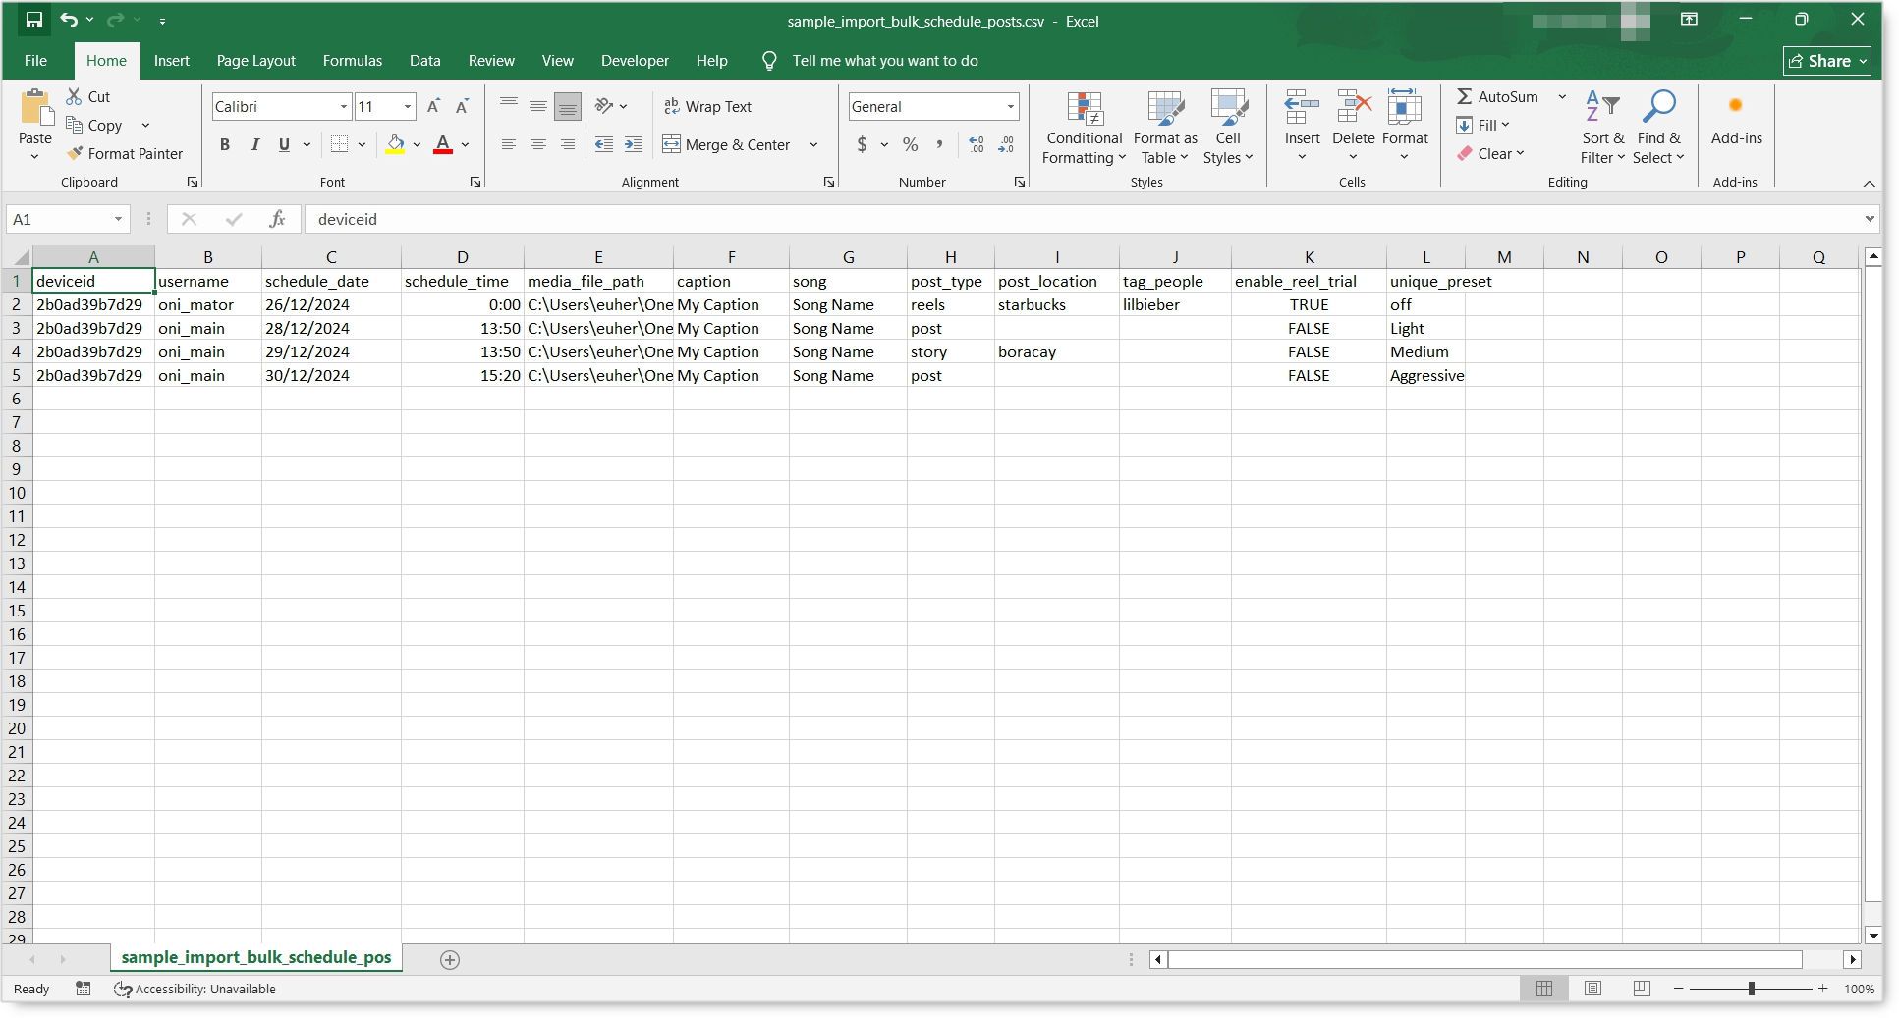Expand the formula bar chevron

click(1869, 219)
